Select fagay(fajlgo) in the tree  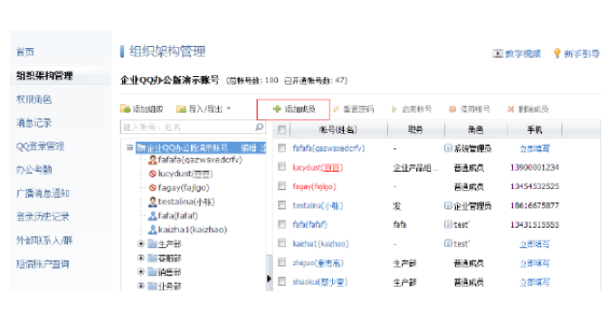pos(184,188)
